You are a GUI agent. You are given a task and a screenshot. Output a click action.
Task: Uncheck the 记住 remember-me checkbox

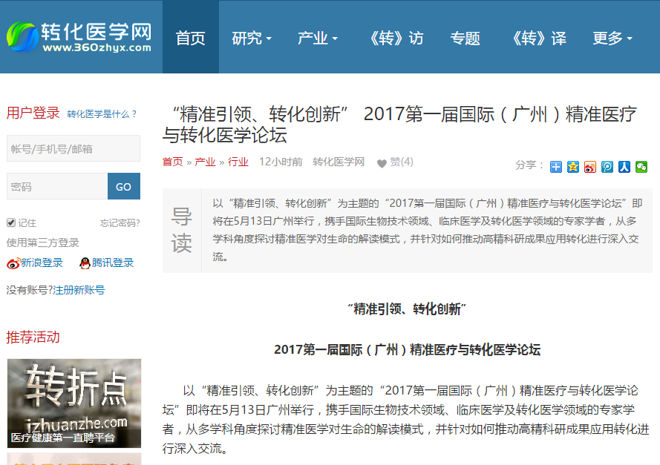point(11,222)
